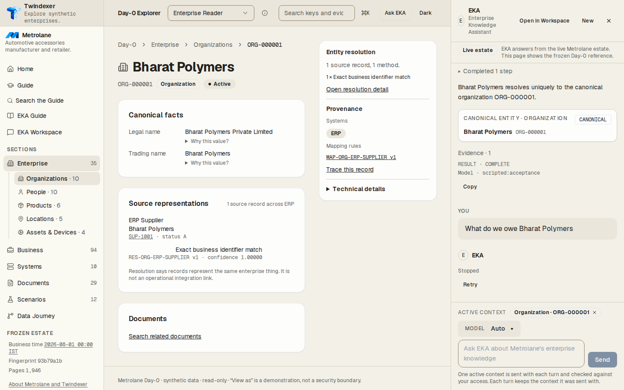Open the Locations section item

click(57, 219)
